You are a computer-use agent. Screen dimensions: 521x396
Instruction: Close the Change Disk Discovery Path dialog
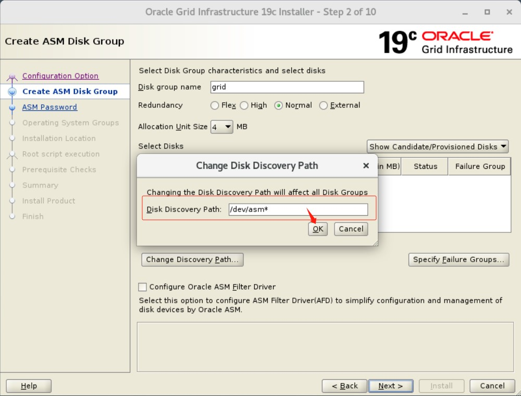tap(366, 166)
